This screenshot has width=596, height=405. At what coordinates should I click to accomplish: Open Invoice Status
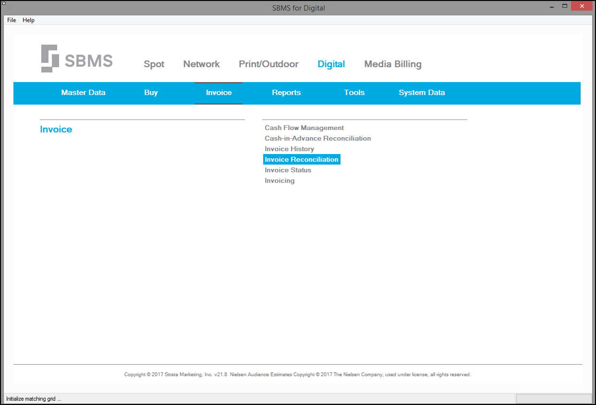288,170
